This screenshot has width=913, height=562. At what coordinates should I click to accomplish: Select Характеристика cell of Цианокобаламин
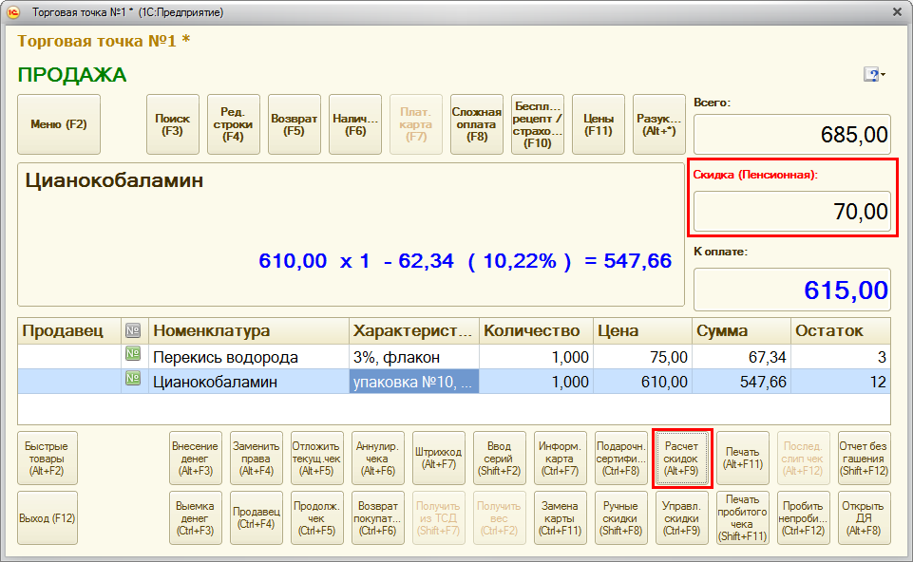click(x=414, y=382)
